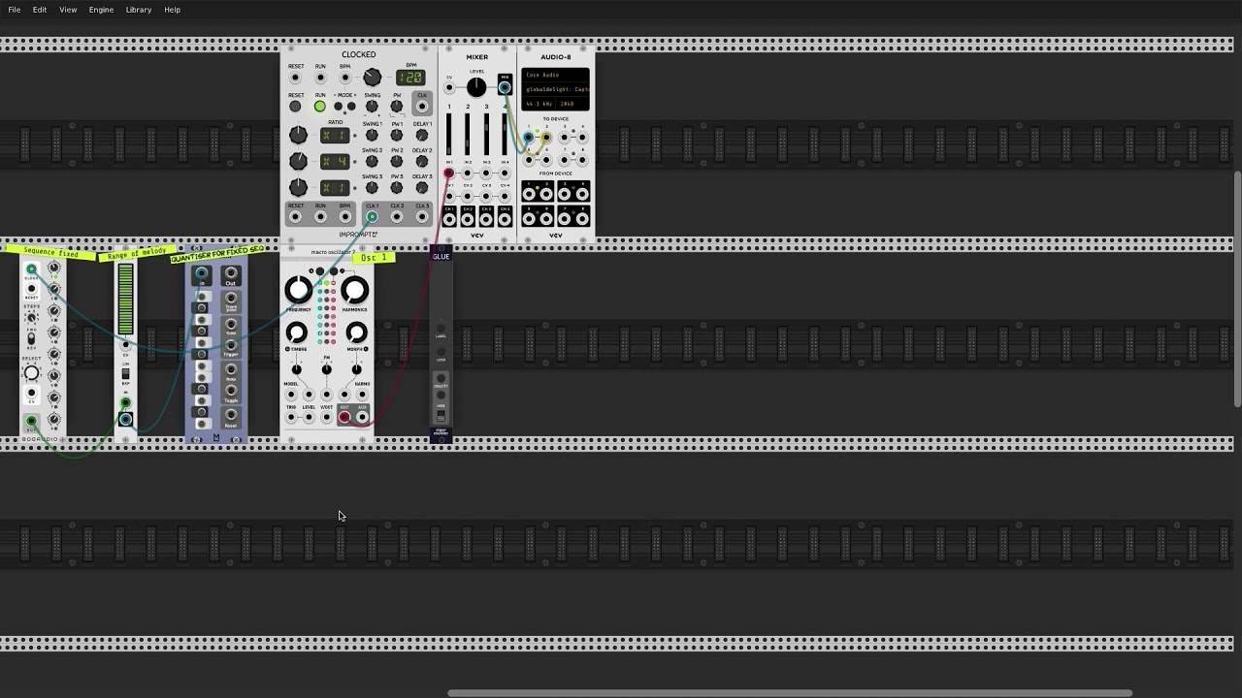1242x698 pixels.
Task: Click the CLK 2 output jack on Clocked
Action: [x=397, y=216]
